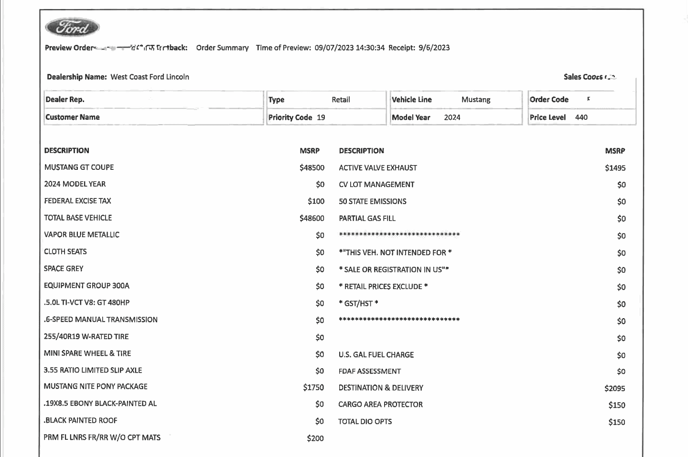Image resolution: width=688 pixels, height=457 pixels.
Task: Click the Receipt date '9/6/2023'
Action: (434, 48)
